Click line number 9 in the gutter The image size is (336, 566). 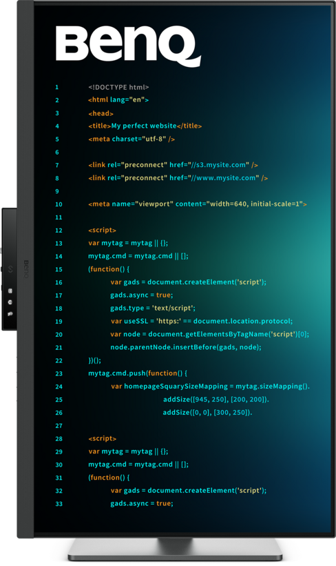point(57,191)
